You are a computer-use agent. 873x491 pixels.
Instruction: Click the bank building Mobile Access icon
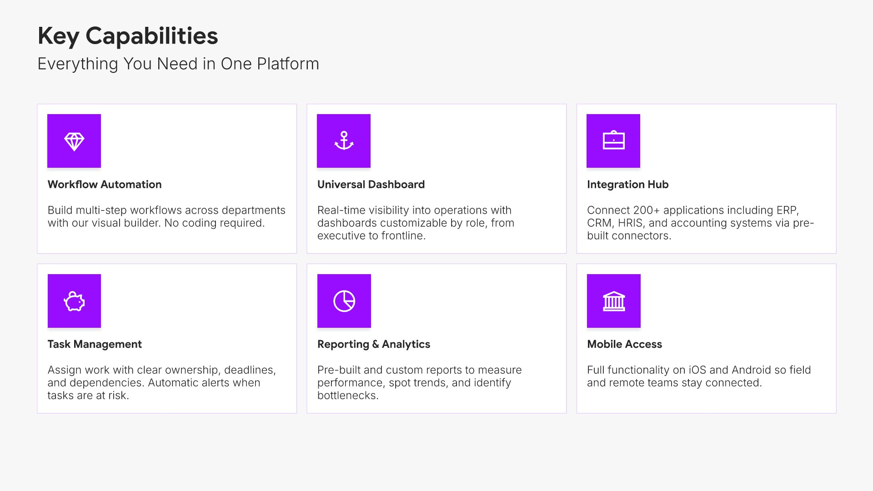coord(614,301)
